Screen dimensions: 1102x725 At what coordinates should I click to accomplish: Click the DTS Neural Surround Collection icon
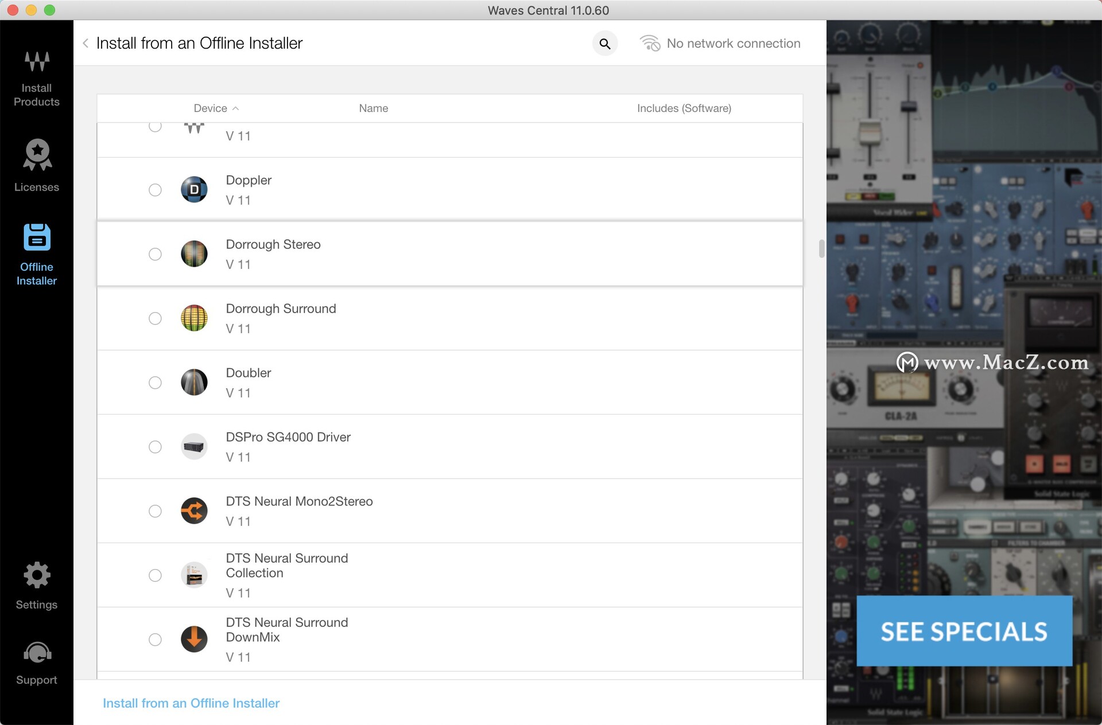tap(194, 575)
